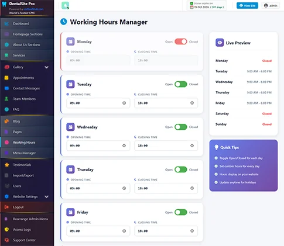Toggle Thursday open/closed switch
The width and height of the screenshot is (284, 246).
[x=181, y=169]
